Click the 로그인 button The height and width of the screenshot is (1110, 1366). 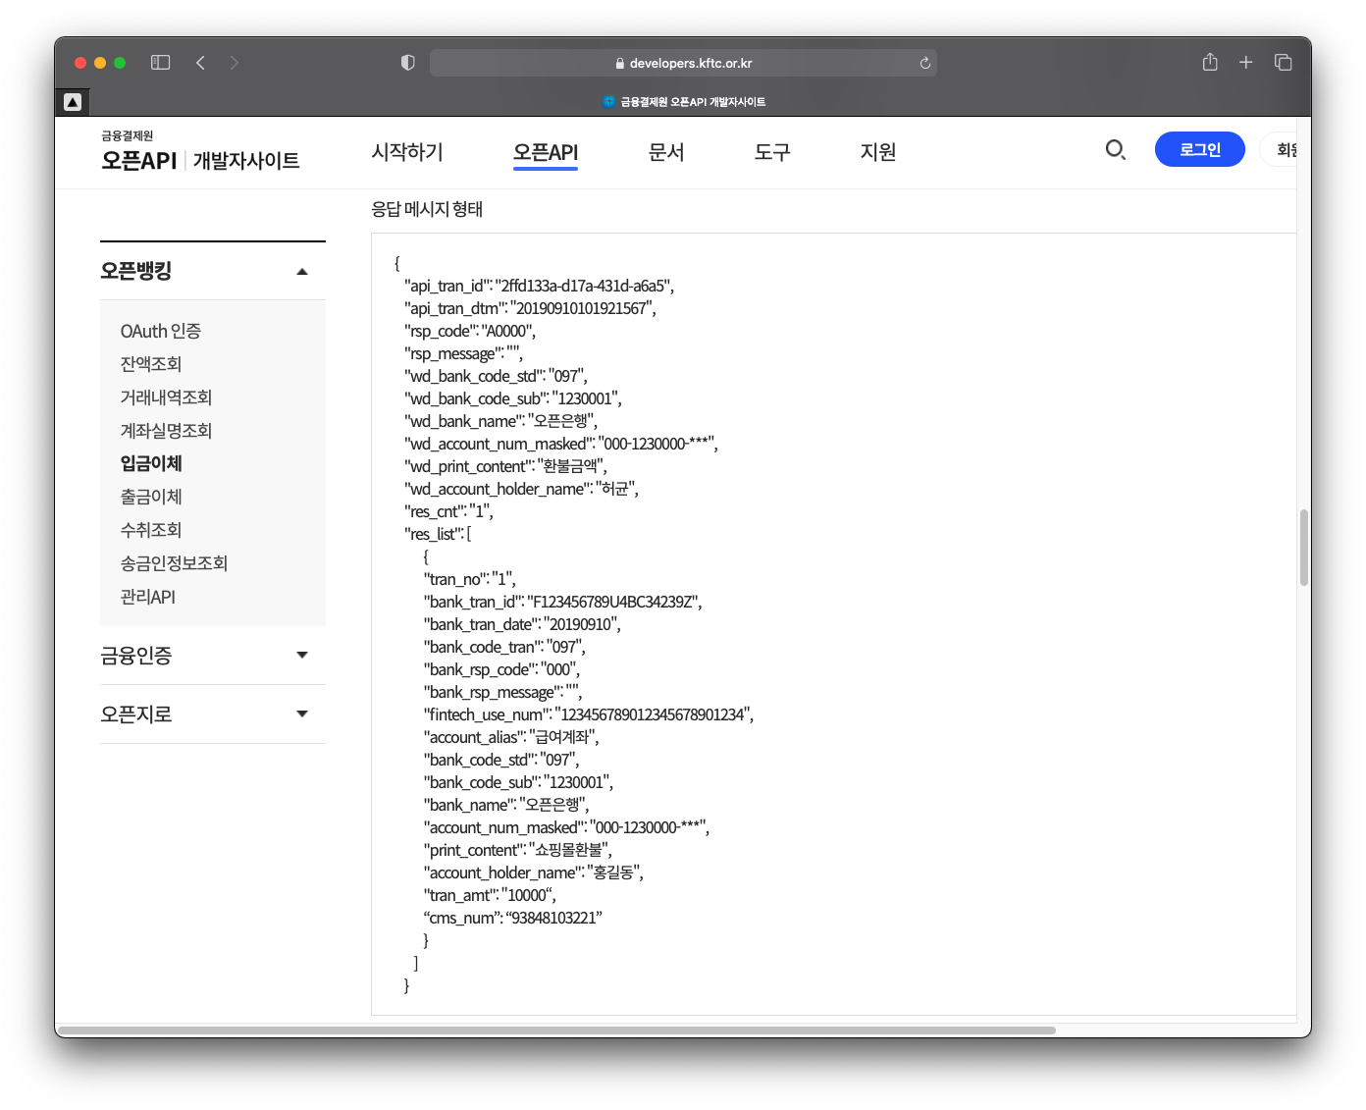(1199, 149)
